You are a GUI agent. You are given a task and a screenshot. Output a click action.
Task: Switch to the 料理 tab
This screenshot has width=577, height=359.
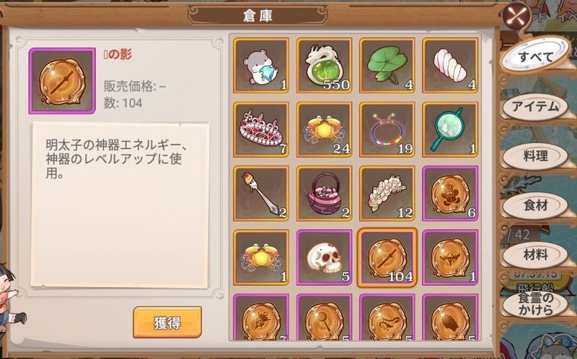(x=535, y=156)
